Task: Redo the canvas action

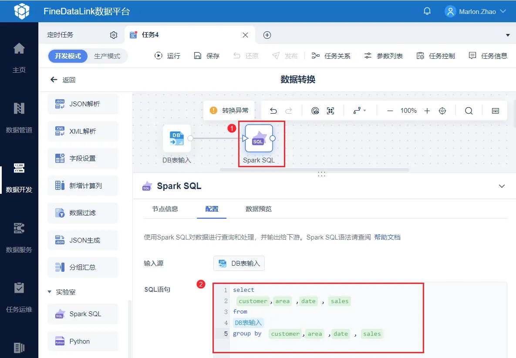Action: (x=289, y=111)
